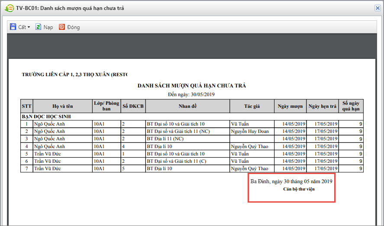Click the Họ và tên column header
384x226 pixels.
coord(62,106)
